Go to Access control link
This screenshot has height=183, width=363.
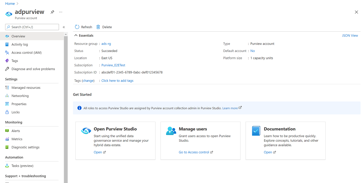[194, 152]
